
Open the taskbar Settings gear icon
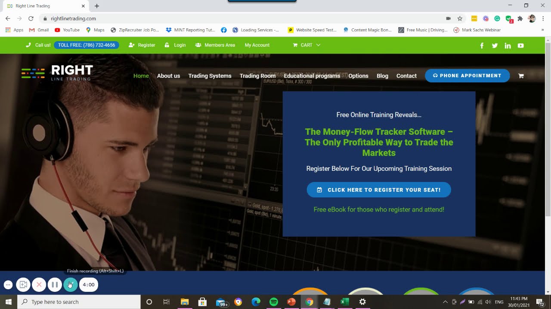coord(362,302)
